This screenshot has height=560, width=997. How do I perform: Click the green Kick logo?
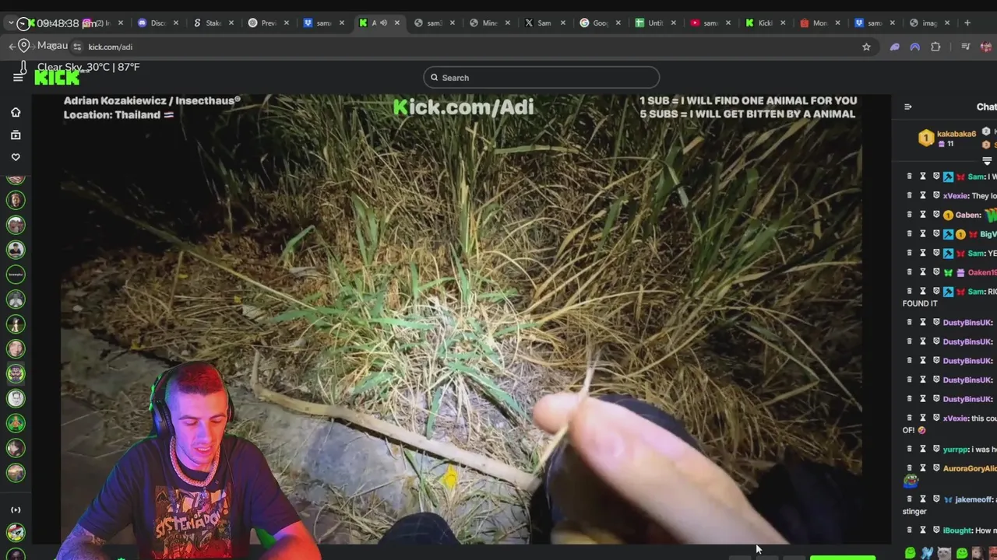pyautogui.click(x=57, y=77)
